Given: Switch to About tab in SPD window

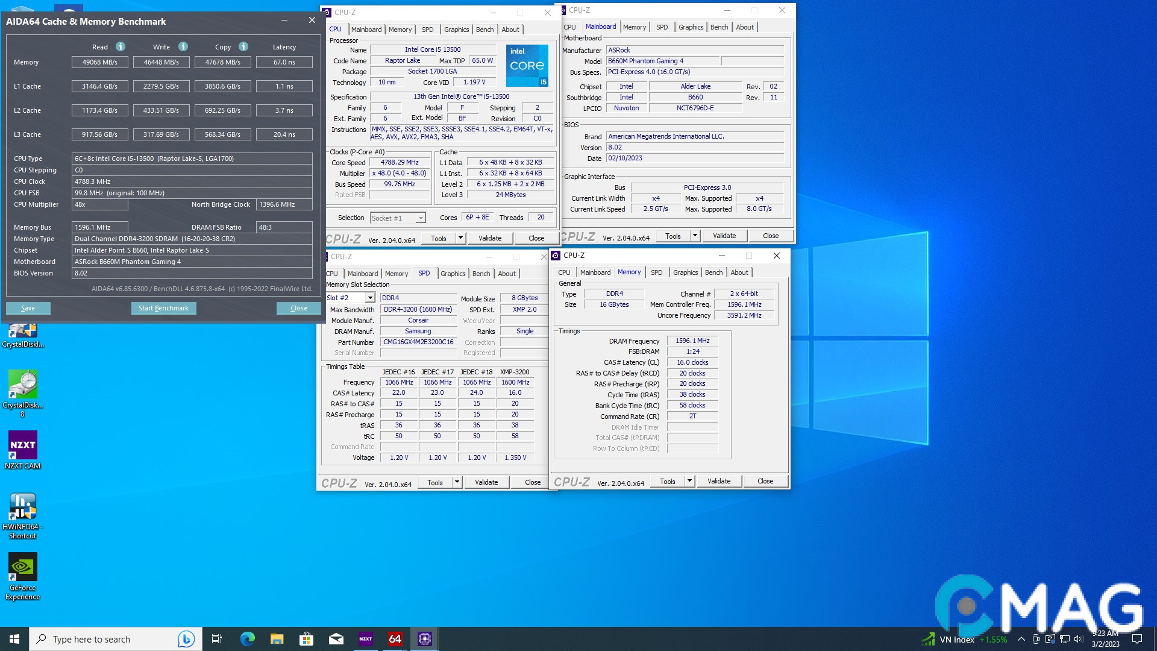Looking at the screenshot, I should pos(506,274).
